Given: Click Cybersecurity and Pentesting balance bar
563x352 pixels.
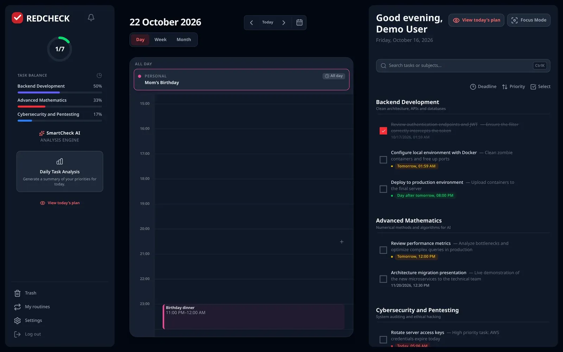Looking at the screenshot, I should 60,121.
